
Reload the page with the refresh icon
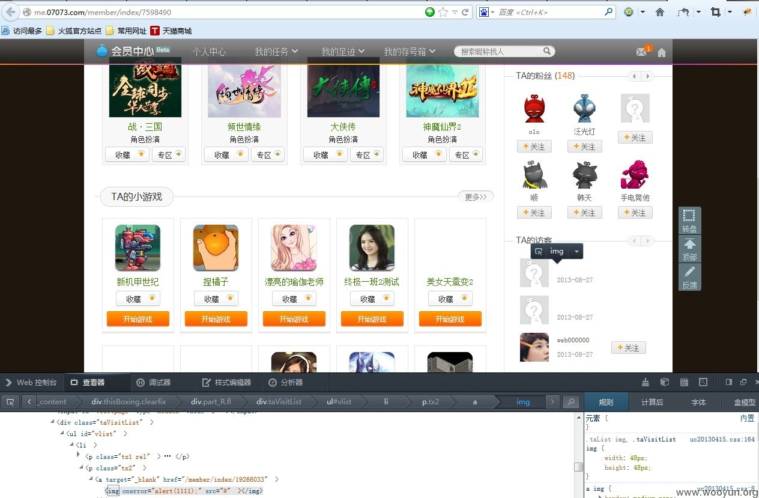coord(465,12)
